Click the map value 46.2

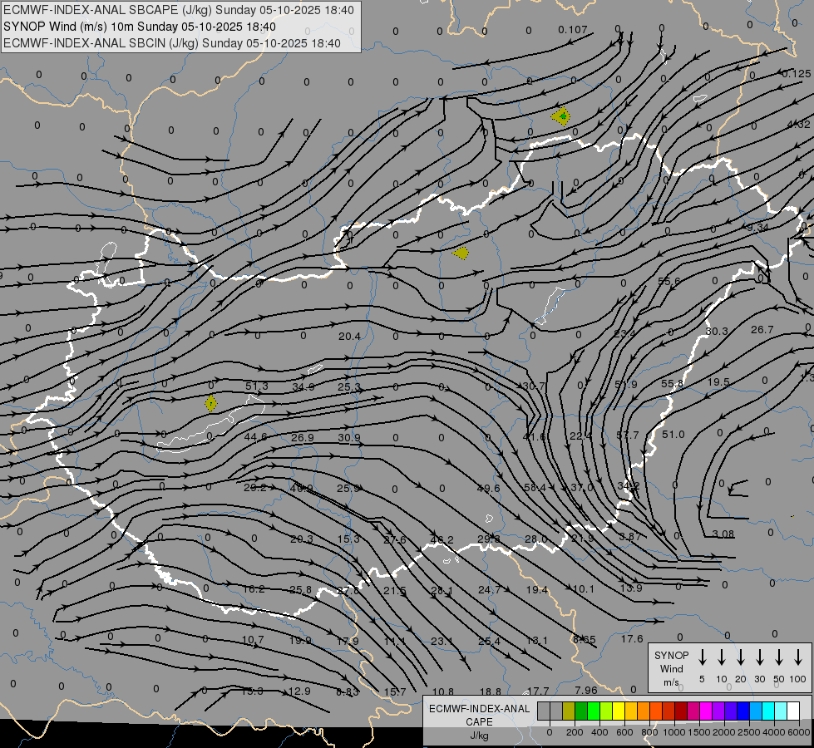pos(442,540)
